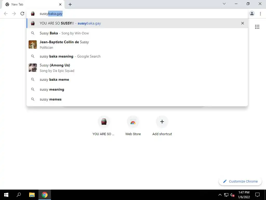Open the Google apps grid launcher
266x200 pixels.
pos(257,27)
